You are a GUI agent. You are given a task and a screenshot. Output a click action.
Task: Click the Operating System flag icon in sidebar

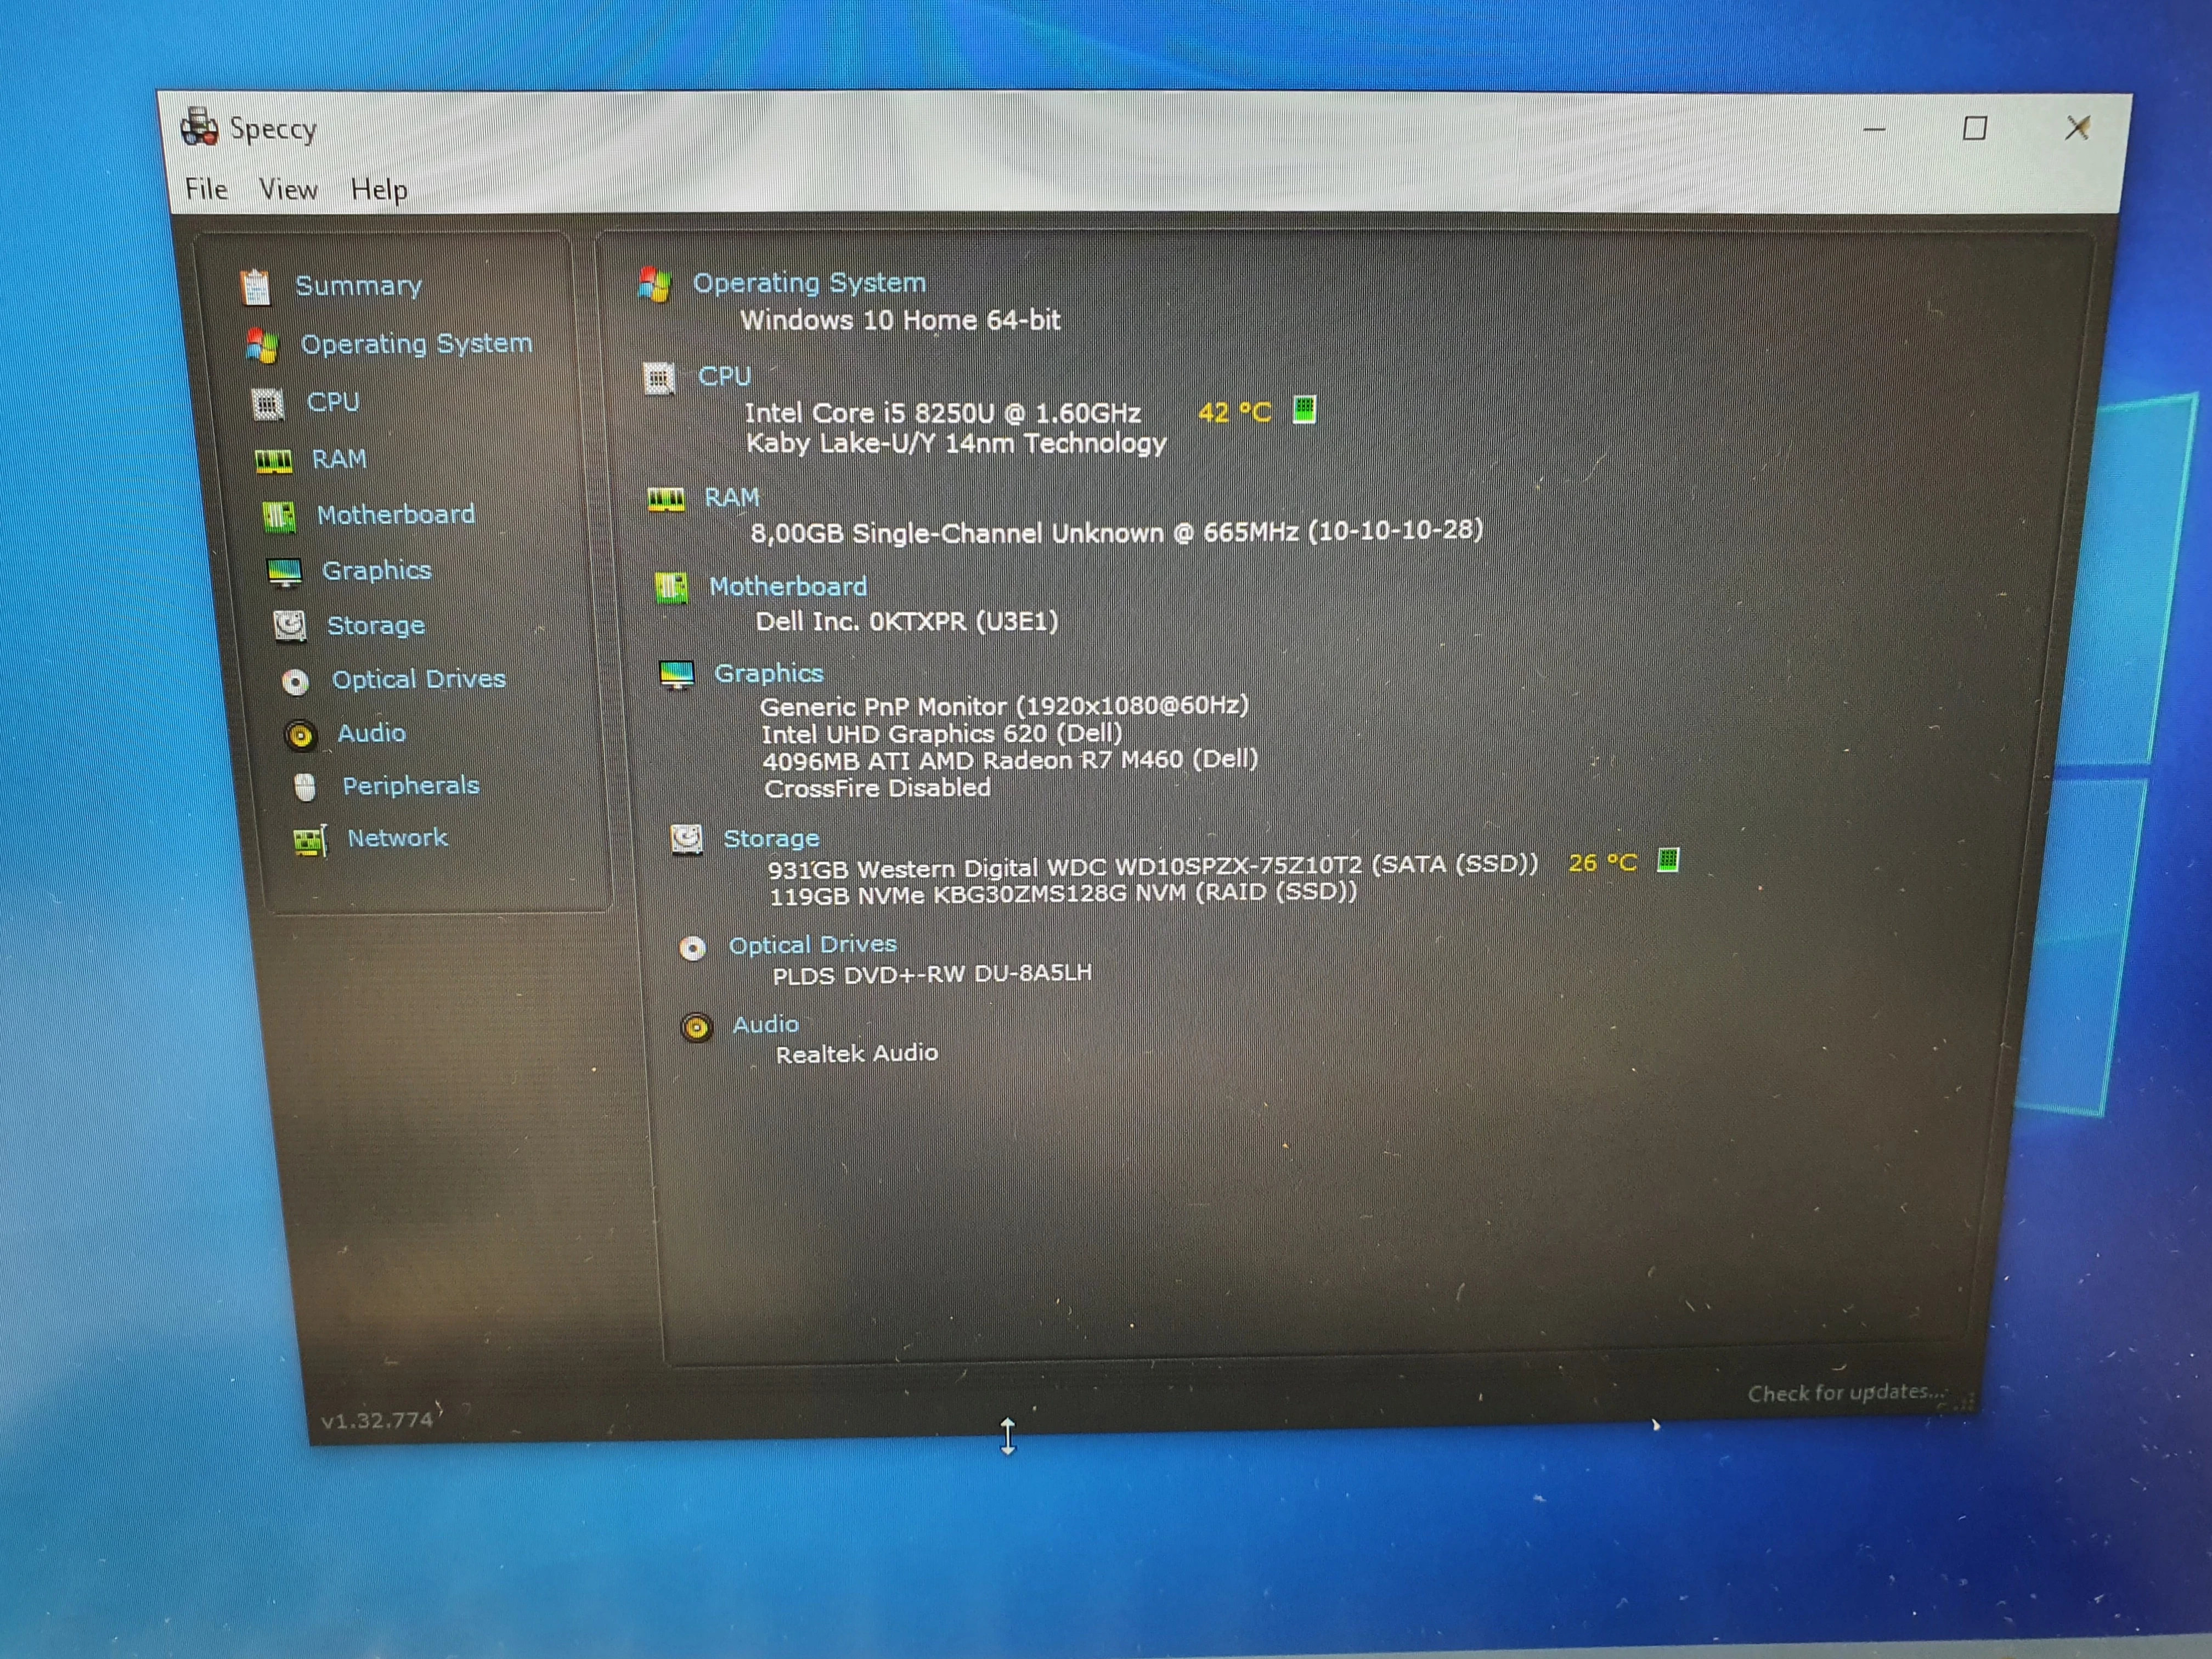tap(262, 346)
